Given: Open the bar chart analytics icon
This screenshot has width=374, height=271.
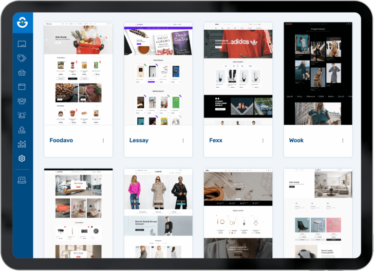Looking at the screenshot, I should click(x=22, y=144).
